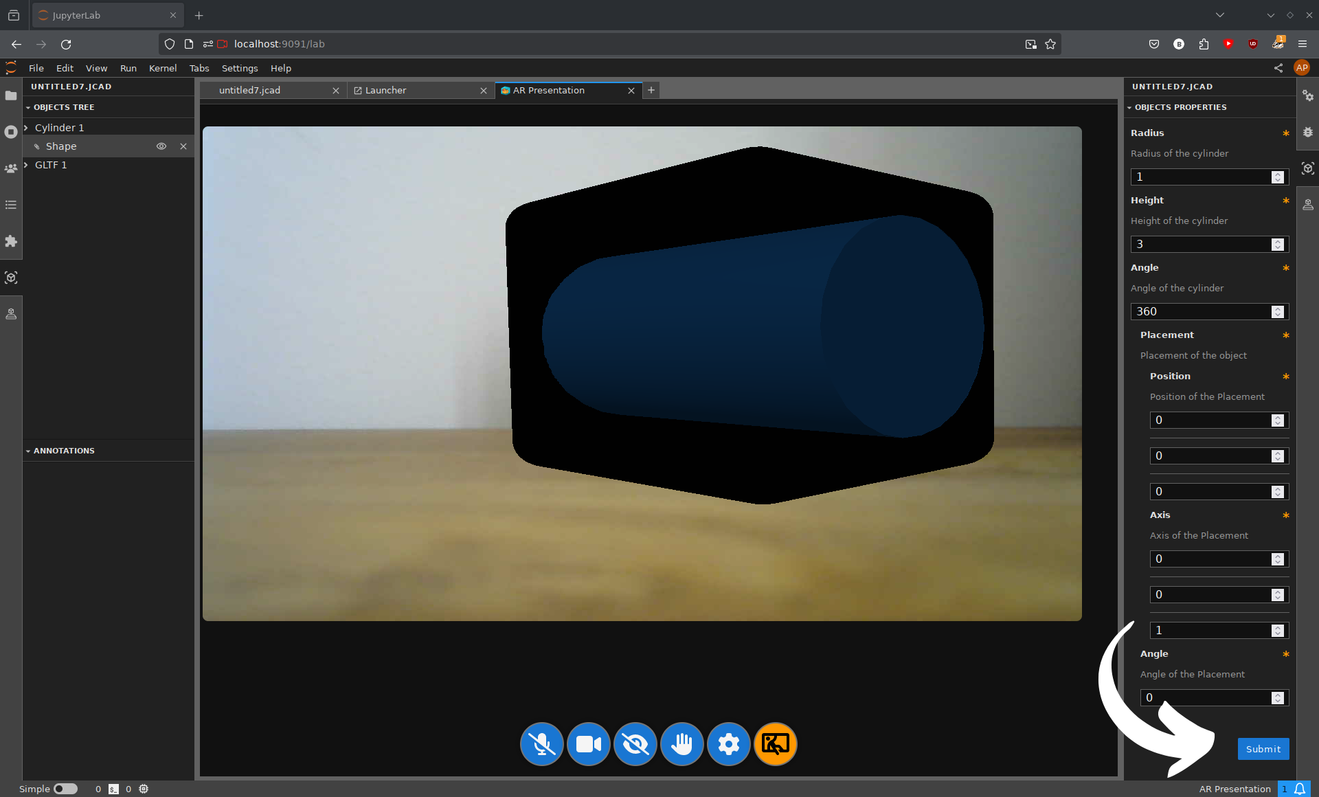Mute the microphone in the AR presentation

click(x=541, y=744)
